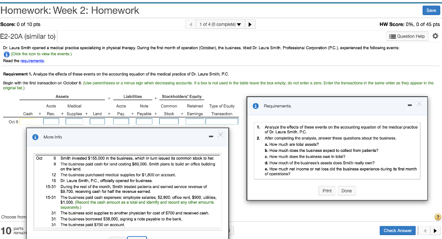Click the Oct 6 Cash input box
The width and height of the screenshot is (442, 239).
pos(28,122)
